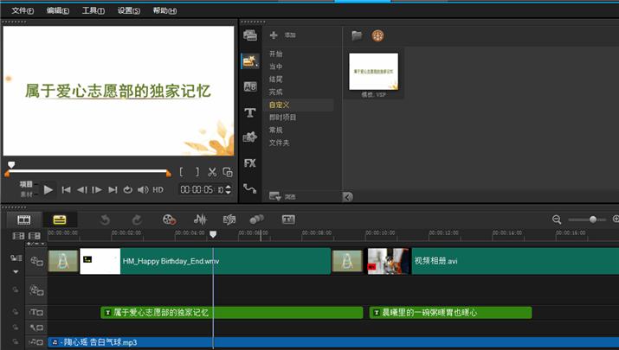The height and width of the screenshot is (350, 619).
Task: Select the 即时项目 category
Action: click(x=282, y=117)
